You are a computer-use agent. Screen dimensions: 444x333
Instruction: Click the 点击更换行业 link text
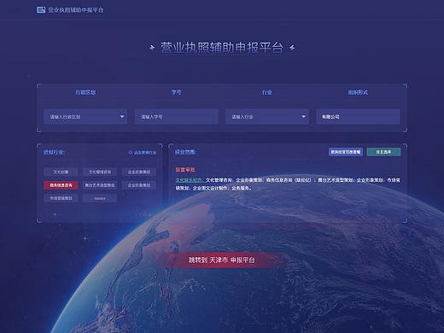(145, 153)
